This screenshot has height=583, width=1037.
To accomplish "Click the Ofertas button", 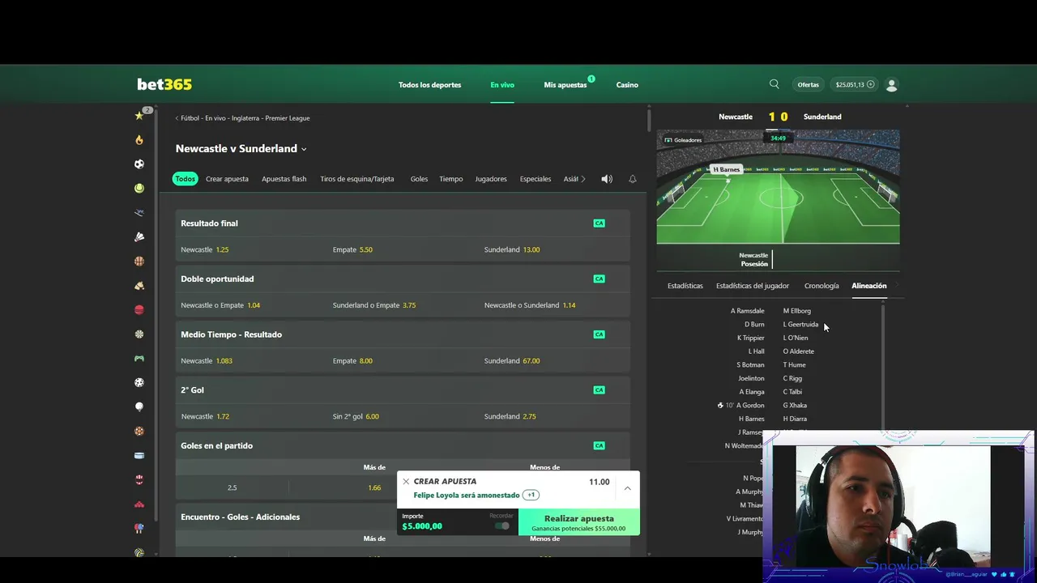I will pyautogui.click(x=809, y=85).
